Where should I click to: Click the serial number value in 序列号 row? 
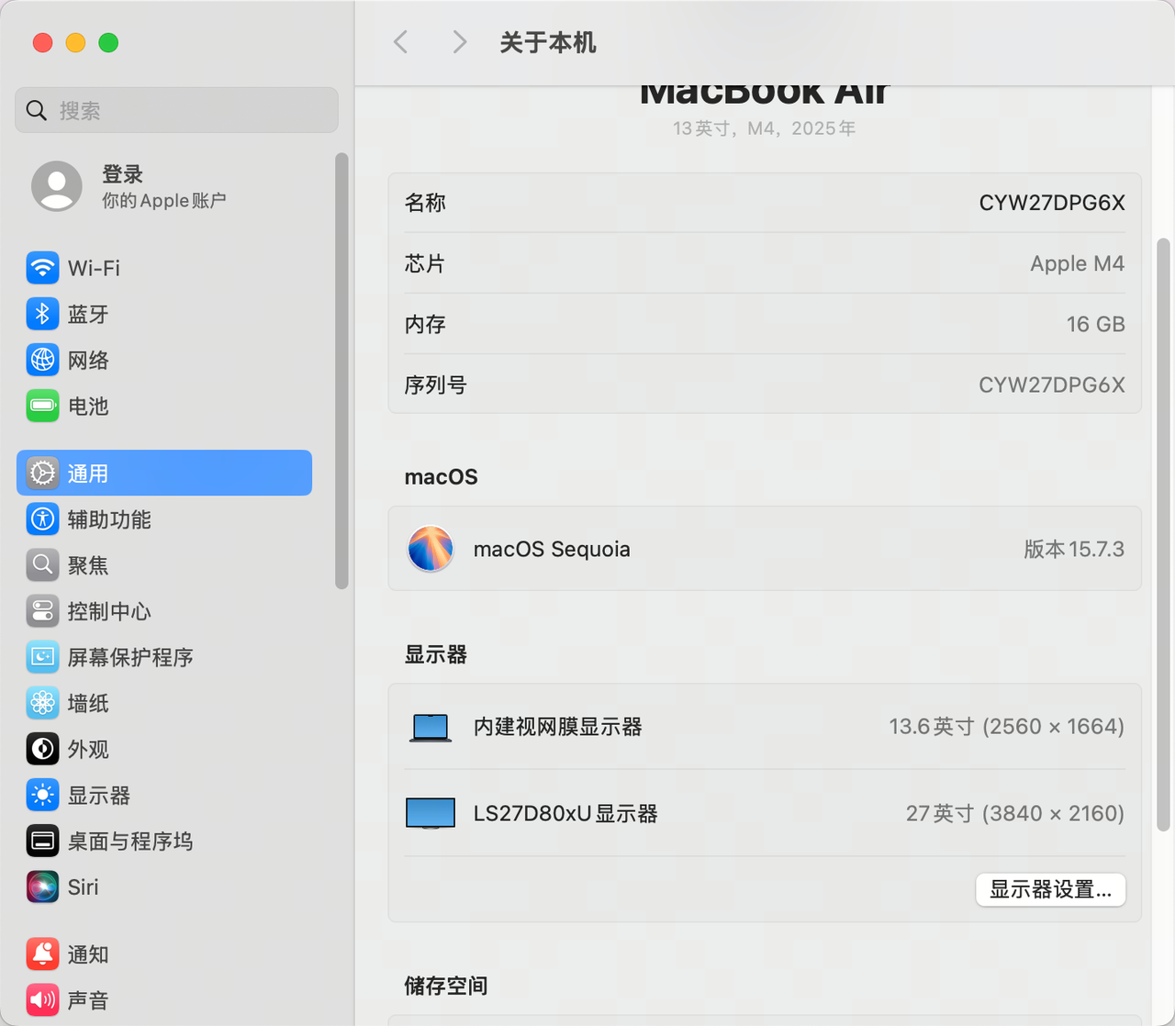pos(1052,385)
